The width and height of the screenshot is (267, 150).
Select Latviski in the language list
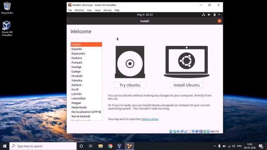(x=86, y=94)
